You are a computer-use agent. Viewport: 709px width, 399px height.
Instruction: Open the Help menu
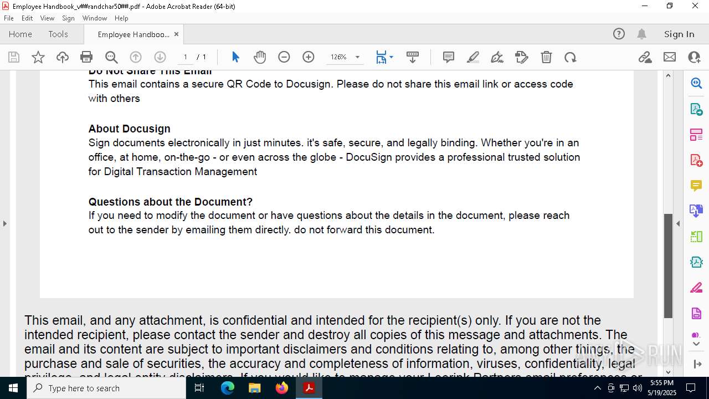[121, 18]
